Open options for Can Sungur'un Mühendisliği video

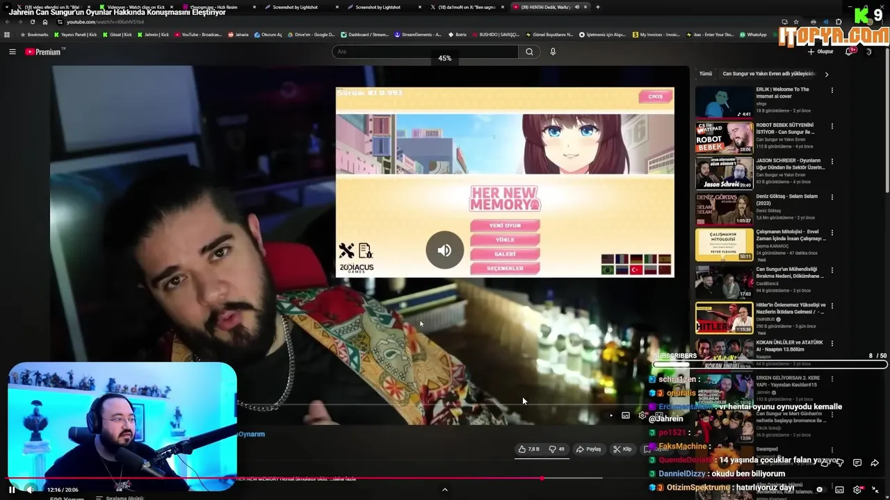pyautogui.click(x=832, y=270)
